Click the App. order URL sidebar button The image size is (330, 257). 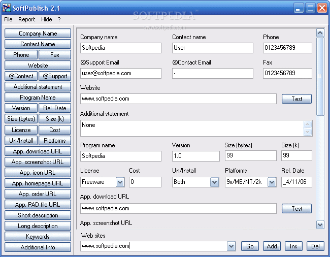point(38,194)
